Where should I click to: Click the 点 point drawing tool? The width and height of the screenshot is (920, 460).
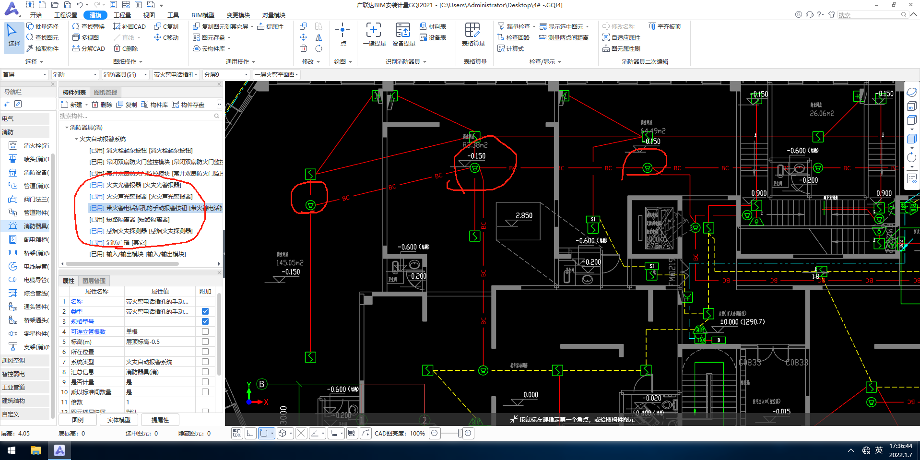coord(342,34)
